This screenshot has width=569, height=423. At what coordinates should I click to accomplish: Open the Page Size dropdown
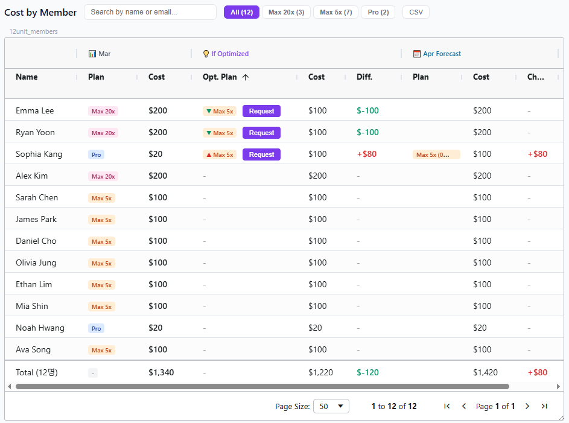[x=331, y=406]
